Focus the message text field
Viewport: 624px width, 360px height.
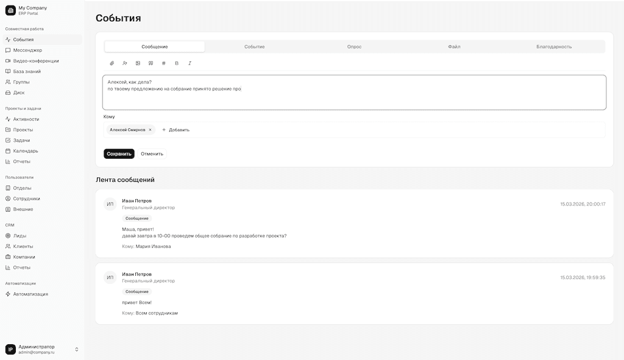pyautogui.click(x=354, y=92)
